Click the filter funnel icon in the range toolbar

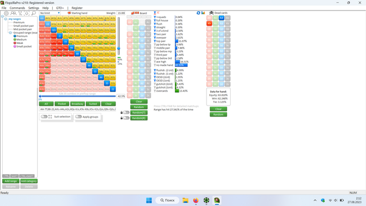tap(20, 13)
